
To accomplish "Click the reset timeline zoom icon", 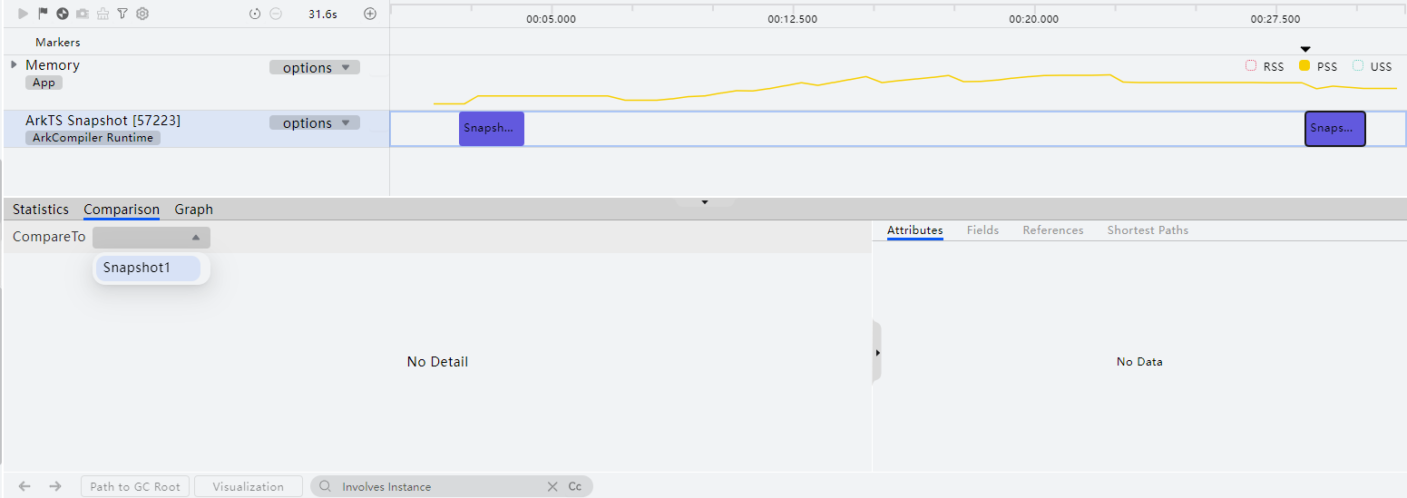I will tap(255, 14).
